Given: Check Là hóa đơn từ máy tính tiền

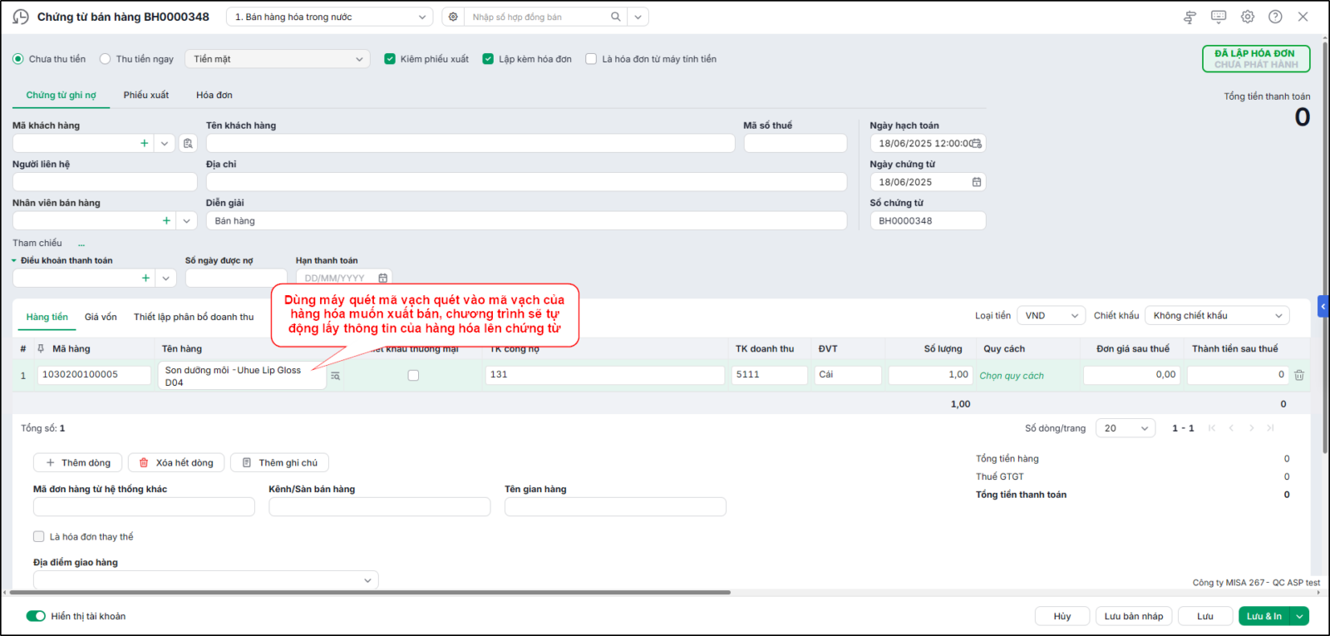Looking at the screenshot, I should (591, 59).
